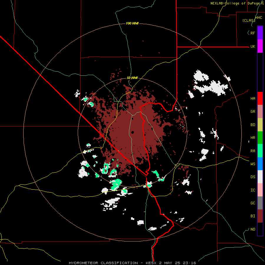This screenshot has height=265, width=265.
Task: Click the WS legend label
Action: [253, 164]
